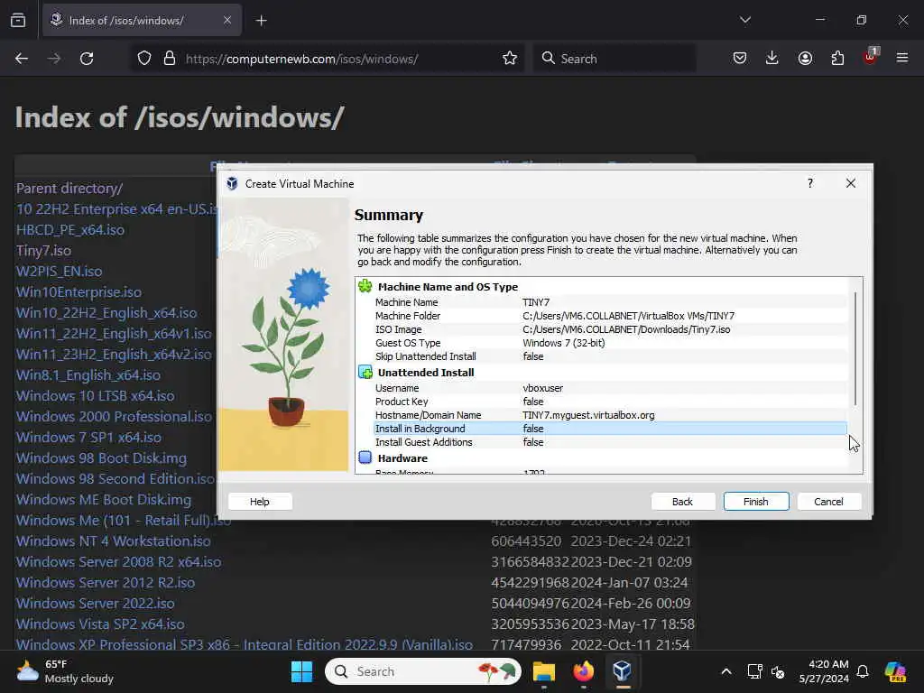924x693 pixels.
Task: Click the Firefox Search box
Action: 614,59
